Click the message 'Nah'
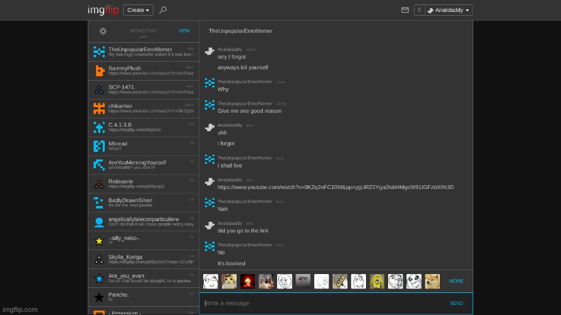Image resolution: width=561 pixels, height=315 pixels. click(223, 209)
